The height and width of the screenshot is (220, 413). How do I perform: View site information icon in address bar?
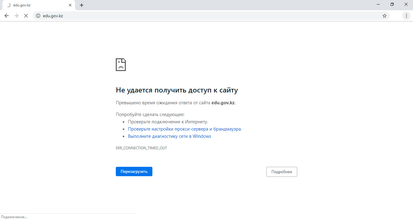pos(38,16)
